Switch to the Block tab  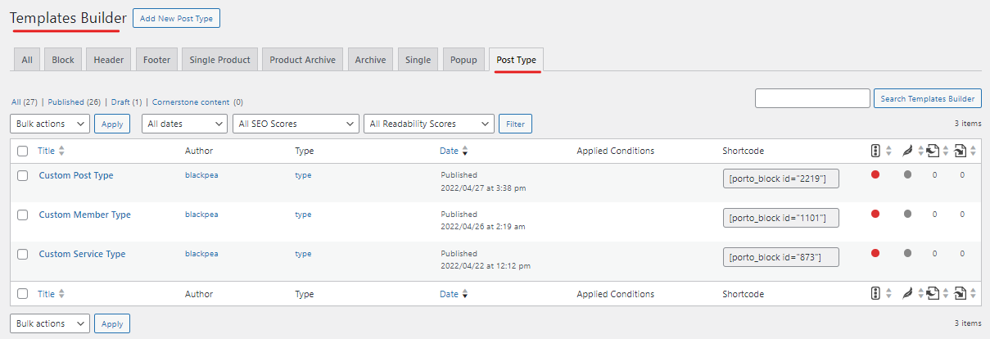pyautogui.click(x=63, y=60)
